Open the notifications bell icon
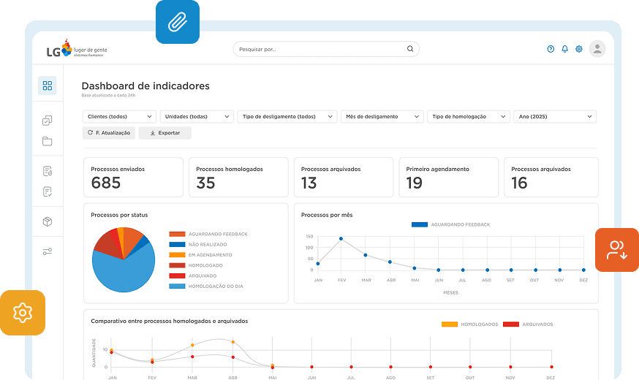The width and height of the screenshot is (639, 380). tap(564, 49)
